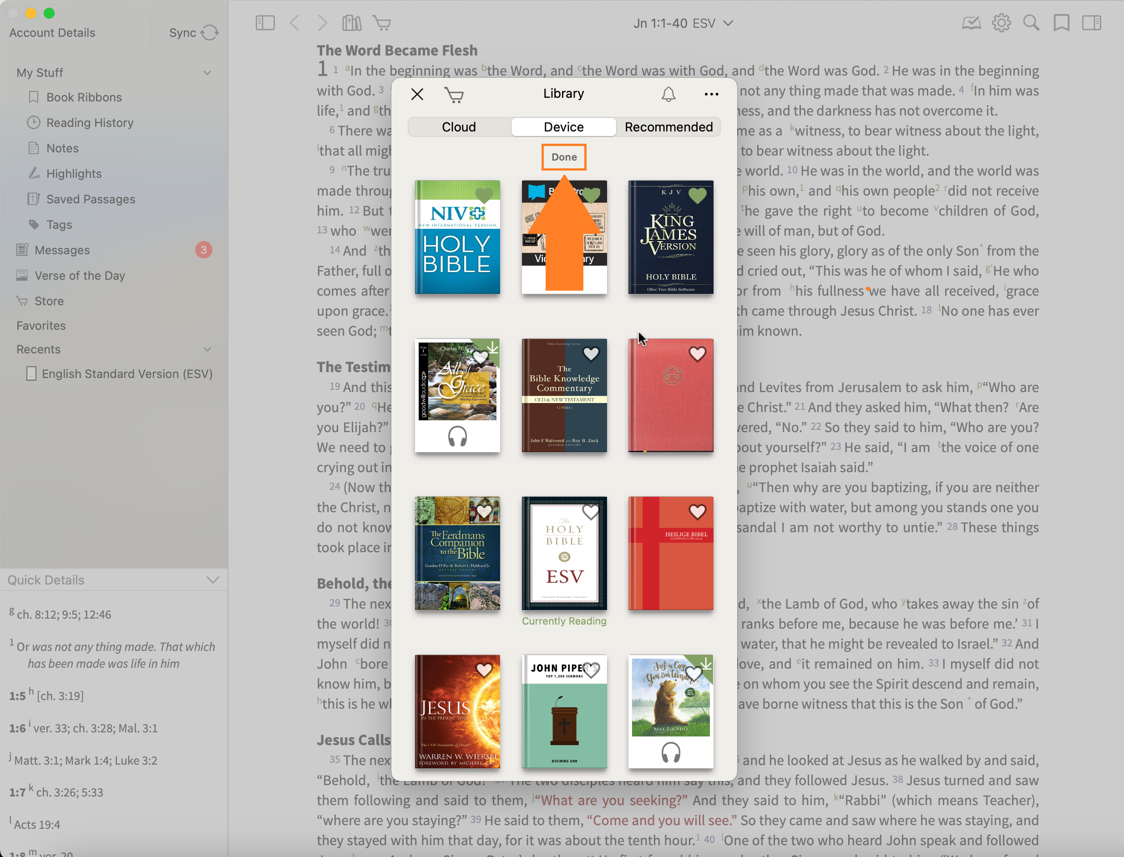
Task: Open the Jn 1:1-40 ESV passage dropdown
Action: (x=683, y=24)
